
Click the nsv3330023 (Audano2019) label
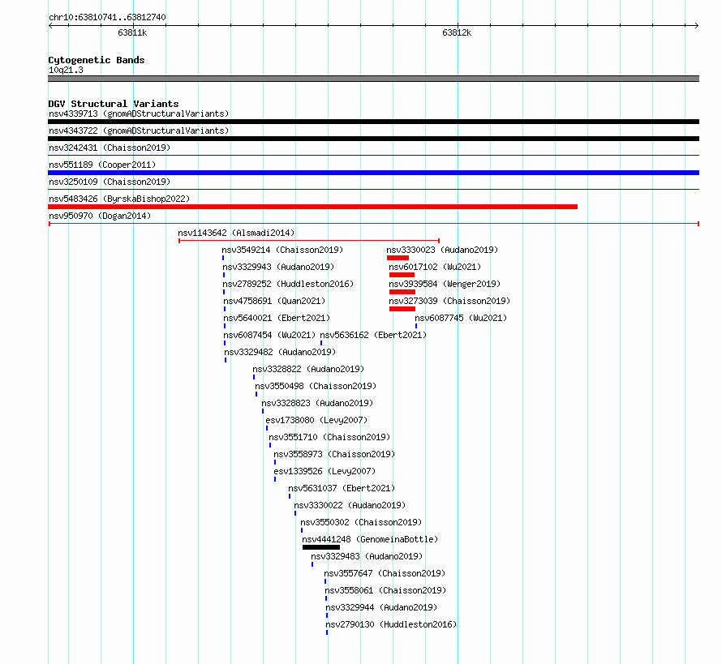tap(442, 250)
